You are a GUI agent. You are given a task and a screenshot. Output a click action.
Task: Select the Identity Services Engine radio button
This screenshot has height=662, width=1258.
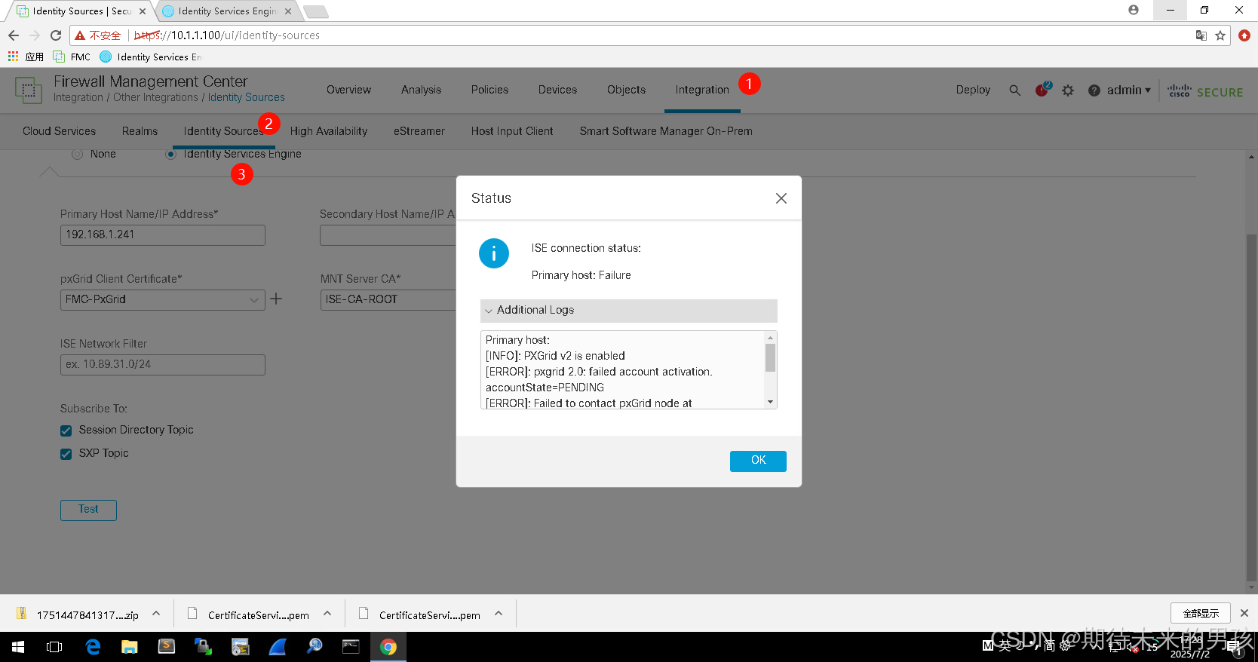[x=171, y=154]
